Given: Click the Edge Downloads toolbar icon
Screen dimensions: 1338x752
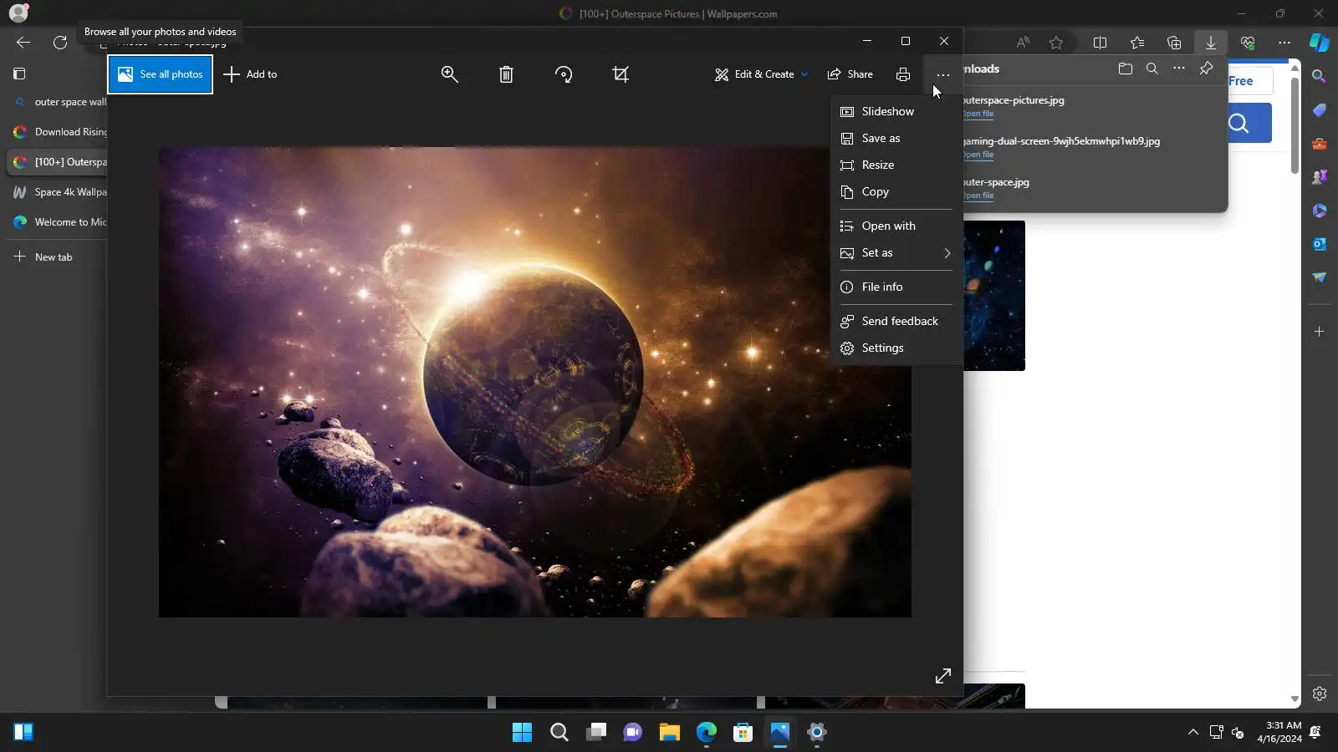Looking at the screenshot, I should tap(1211, 43).
